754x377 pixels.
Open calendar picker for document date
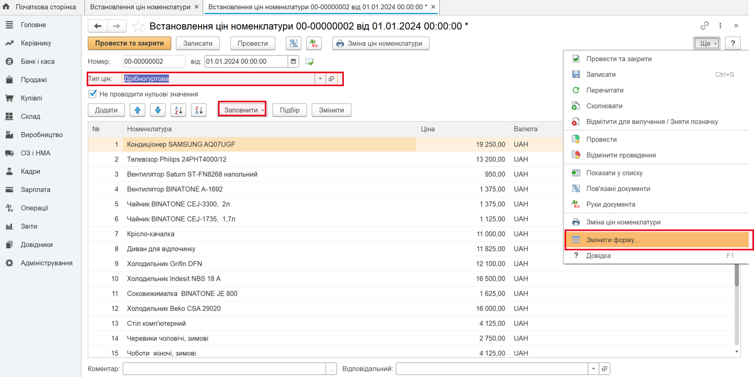pyautogui.click(x=294, y=61)
